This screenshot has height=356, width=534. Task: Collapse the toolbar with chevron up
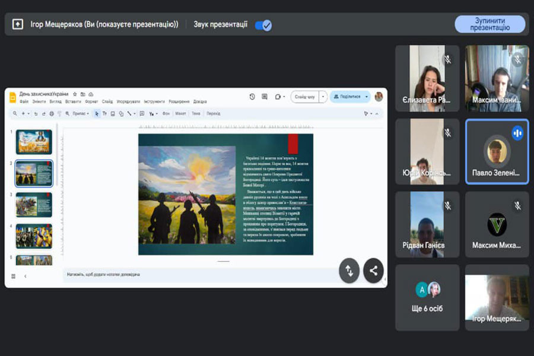[x=376, y=113]
